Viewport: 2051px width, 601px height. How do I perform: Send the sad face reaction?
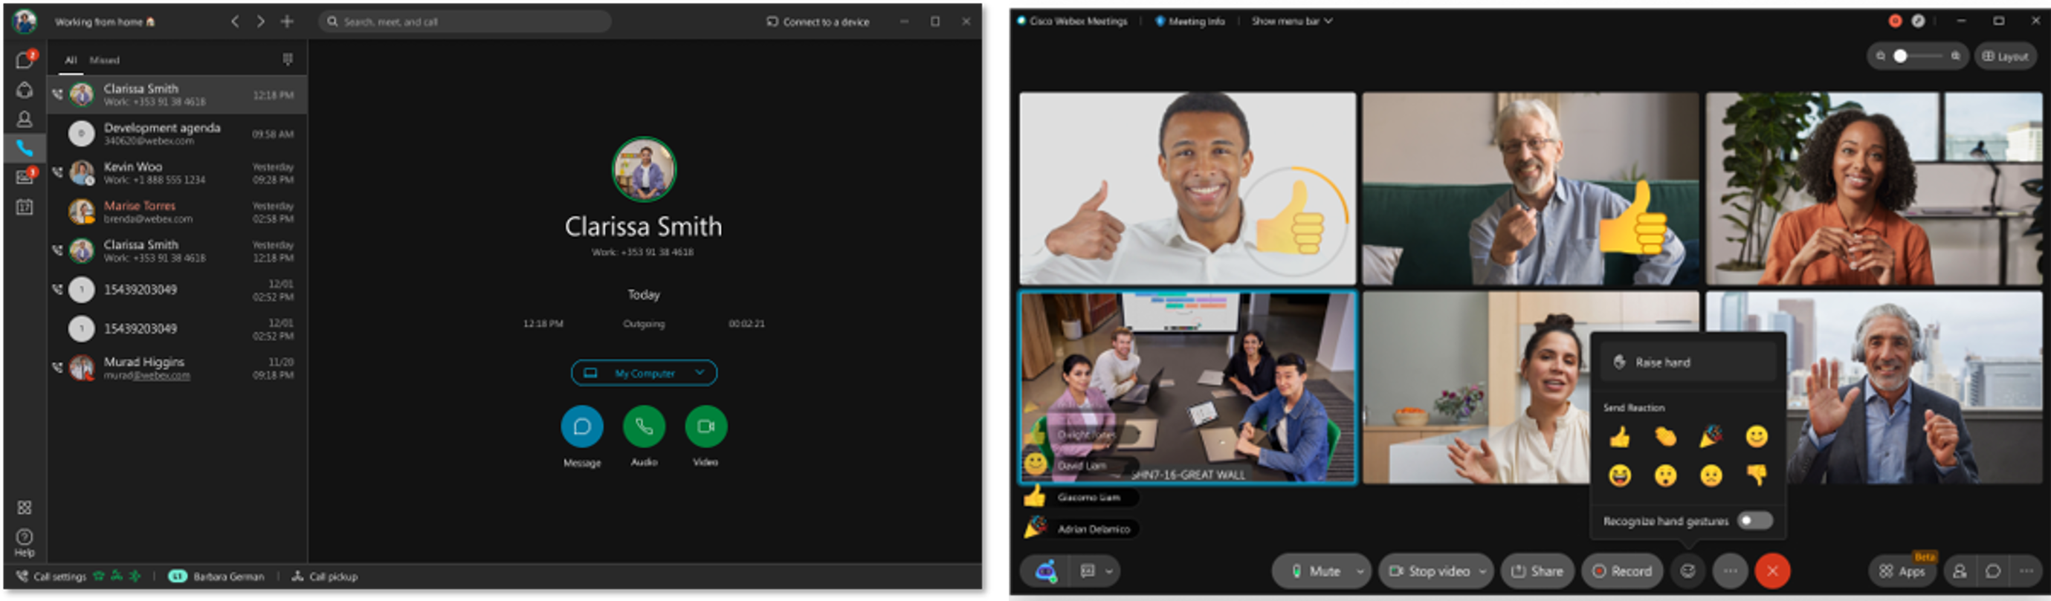1711,475
